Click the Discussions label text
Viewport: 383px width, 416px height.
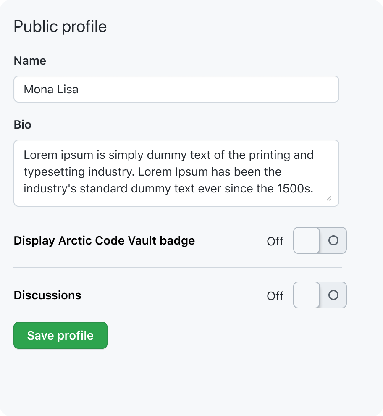(47, 295)
